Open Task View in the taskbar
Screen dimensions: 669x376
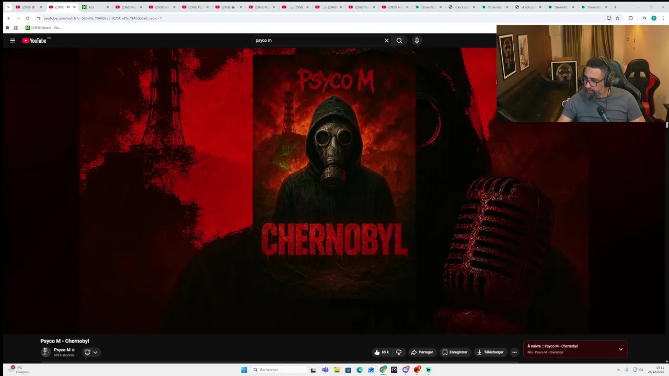point(313,370)
